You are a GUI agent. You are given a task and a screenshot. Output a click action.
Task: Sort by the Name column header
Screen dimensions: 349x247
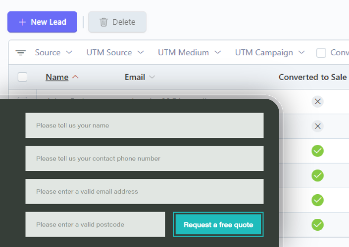(57, 77)
